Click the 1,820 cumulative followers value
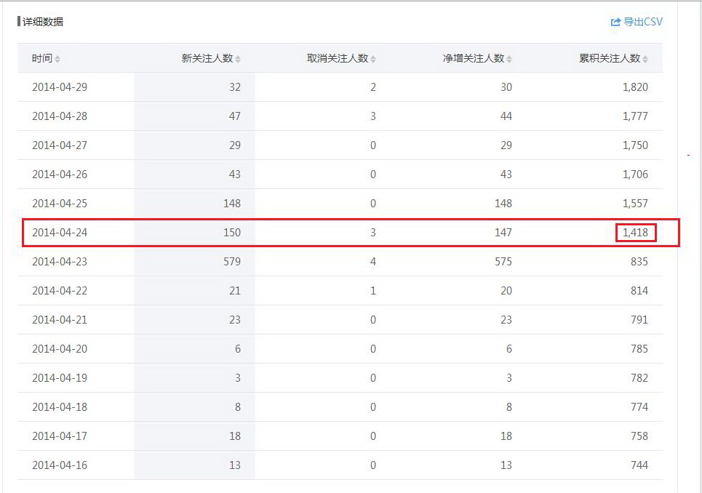702x493 pixels. click(x=635, y=87)
